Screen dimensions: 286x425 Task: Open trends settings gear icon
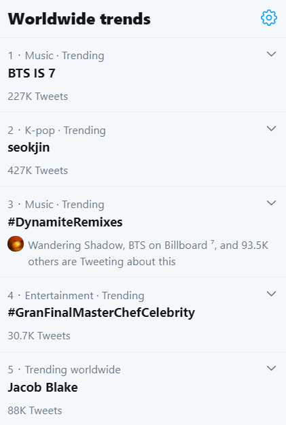point(268,18)
